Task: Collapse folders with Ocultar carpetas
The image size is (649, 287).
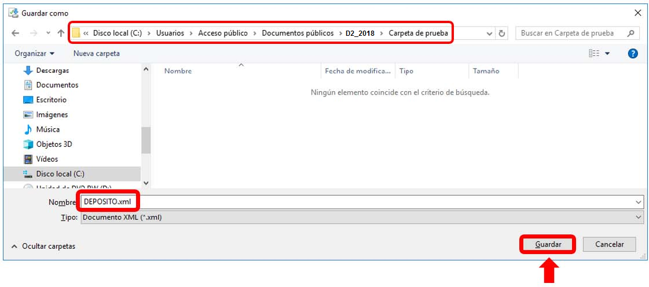Action: click(x=43, y=246)
